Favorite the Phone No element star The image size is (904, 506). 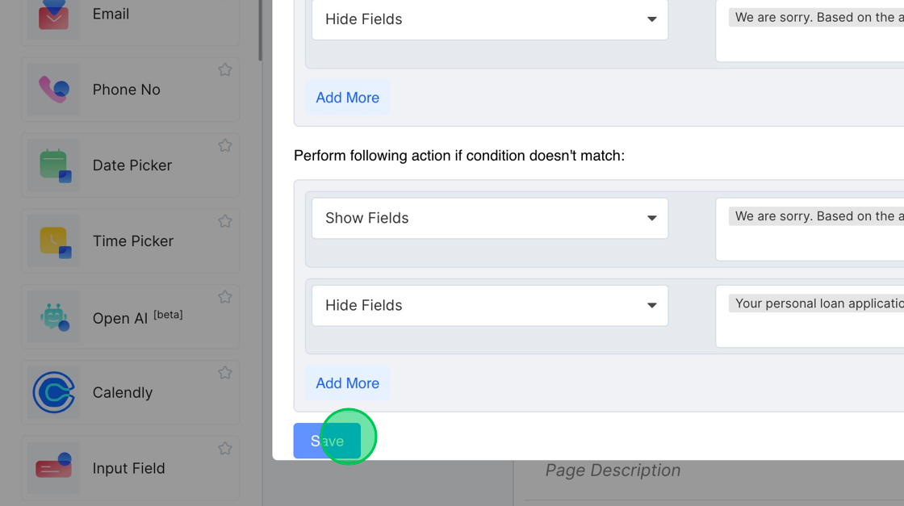click(225, 70)
